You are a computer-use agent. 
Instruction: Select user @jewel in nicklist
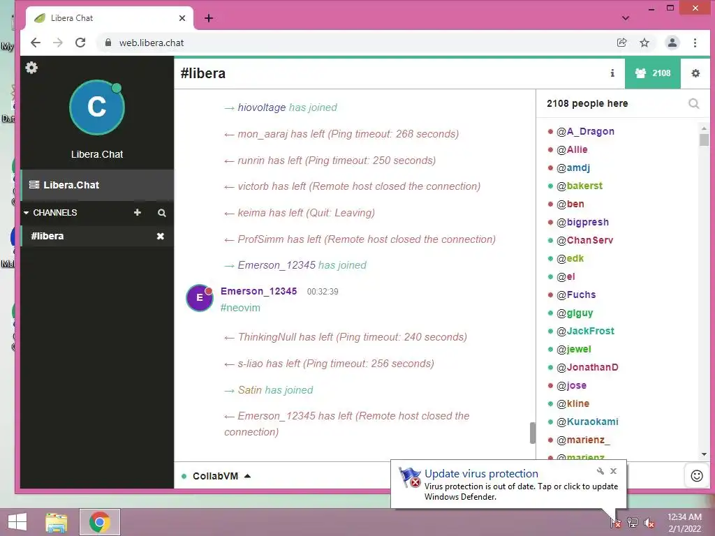[x=574, y=349]
